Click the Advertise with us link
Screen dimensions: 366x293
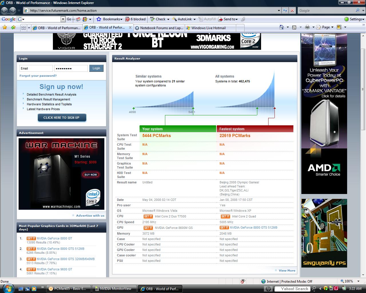point(90,215)
